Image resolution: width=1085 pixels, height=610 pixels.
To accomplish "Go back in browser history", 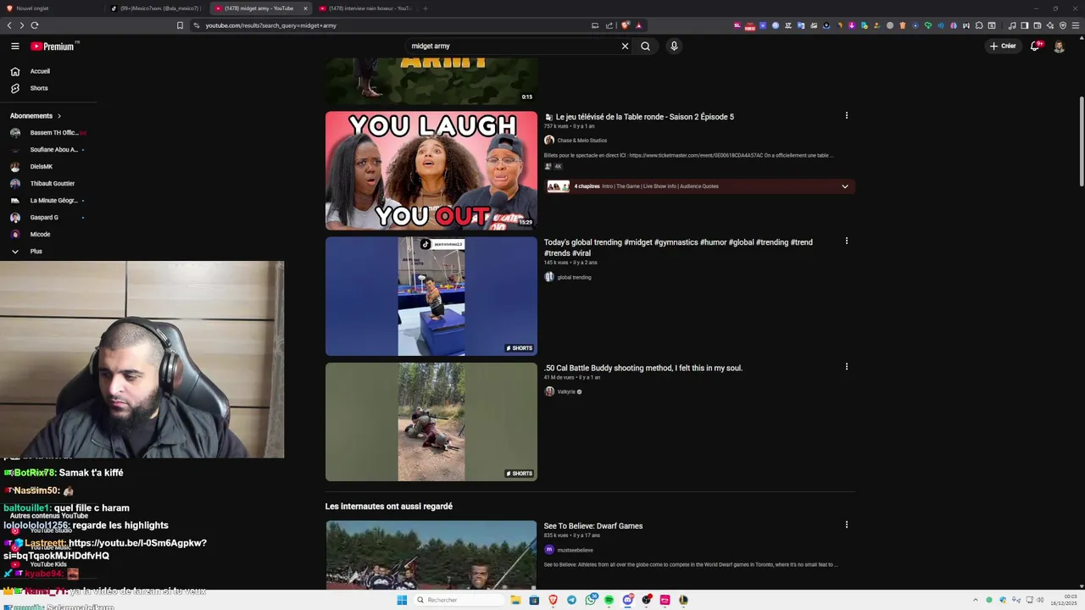I will point(9,25).
